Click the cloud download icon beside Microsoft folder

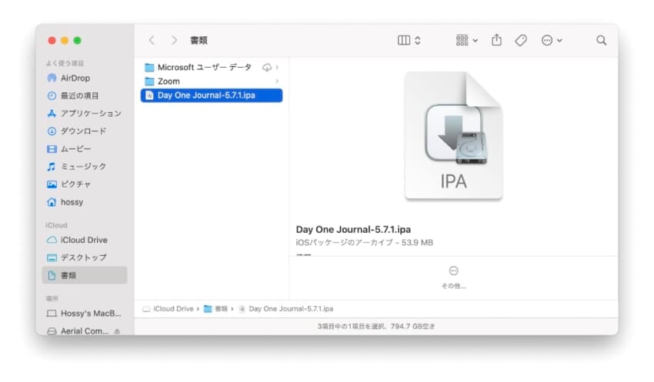coord(267,68)
